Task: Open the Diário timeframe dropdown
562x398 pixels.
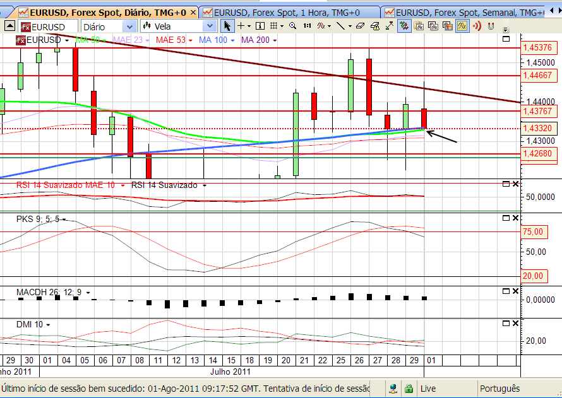Action: (129, 26)
